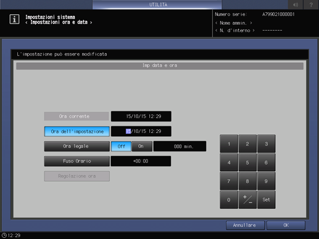Click the N. d'interno entry
This screenshot has height=239, width=319.
pyautogui.click(x=235, y=30)
